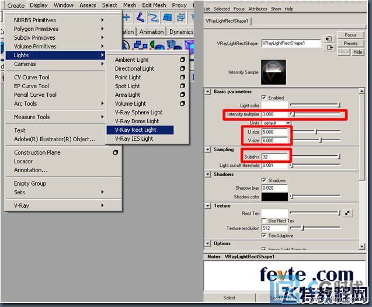
Task: Open Directional Light option box
Action: pyautogui.click(x=182, y=68)
